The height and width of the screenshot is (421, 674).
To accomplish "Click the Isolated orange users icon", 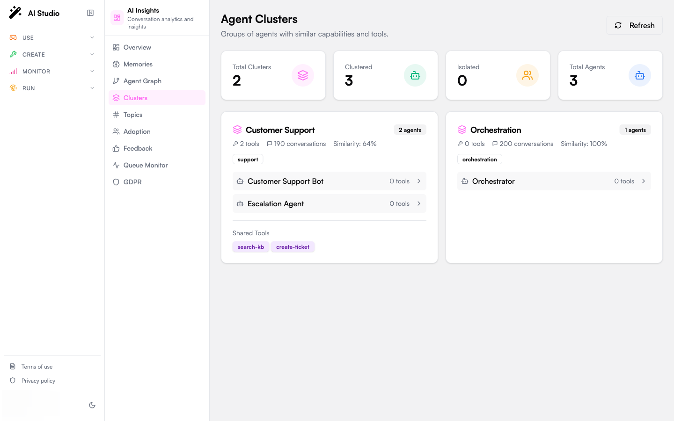I will pyautogui.click(x=527, y=75).
